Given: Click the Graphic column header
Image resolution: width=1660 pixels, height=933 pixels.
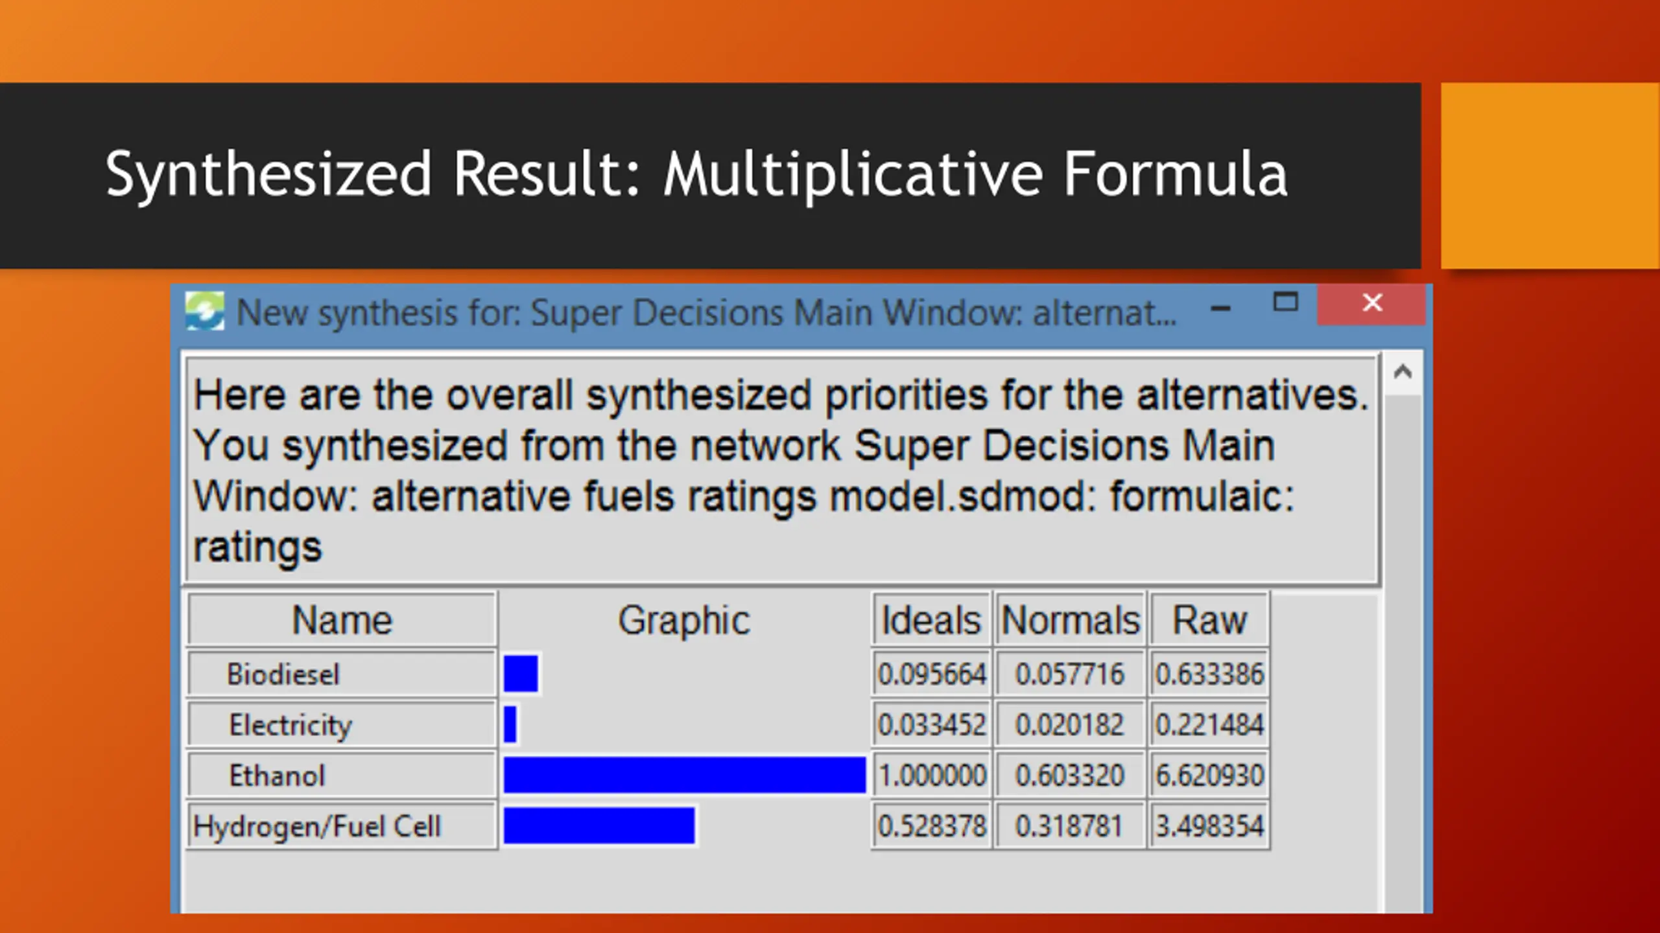Looking at the screenshot, I should coord(684,621).
